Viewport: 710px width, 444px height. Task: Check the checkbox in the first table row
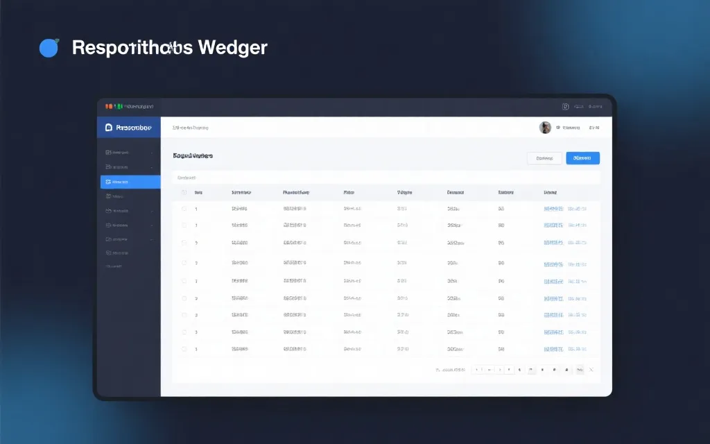184,208
